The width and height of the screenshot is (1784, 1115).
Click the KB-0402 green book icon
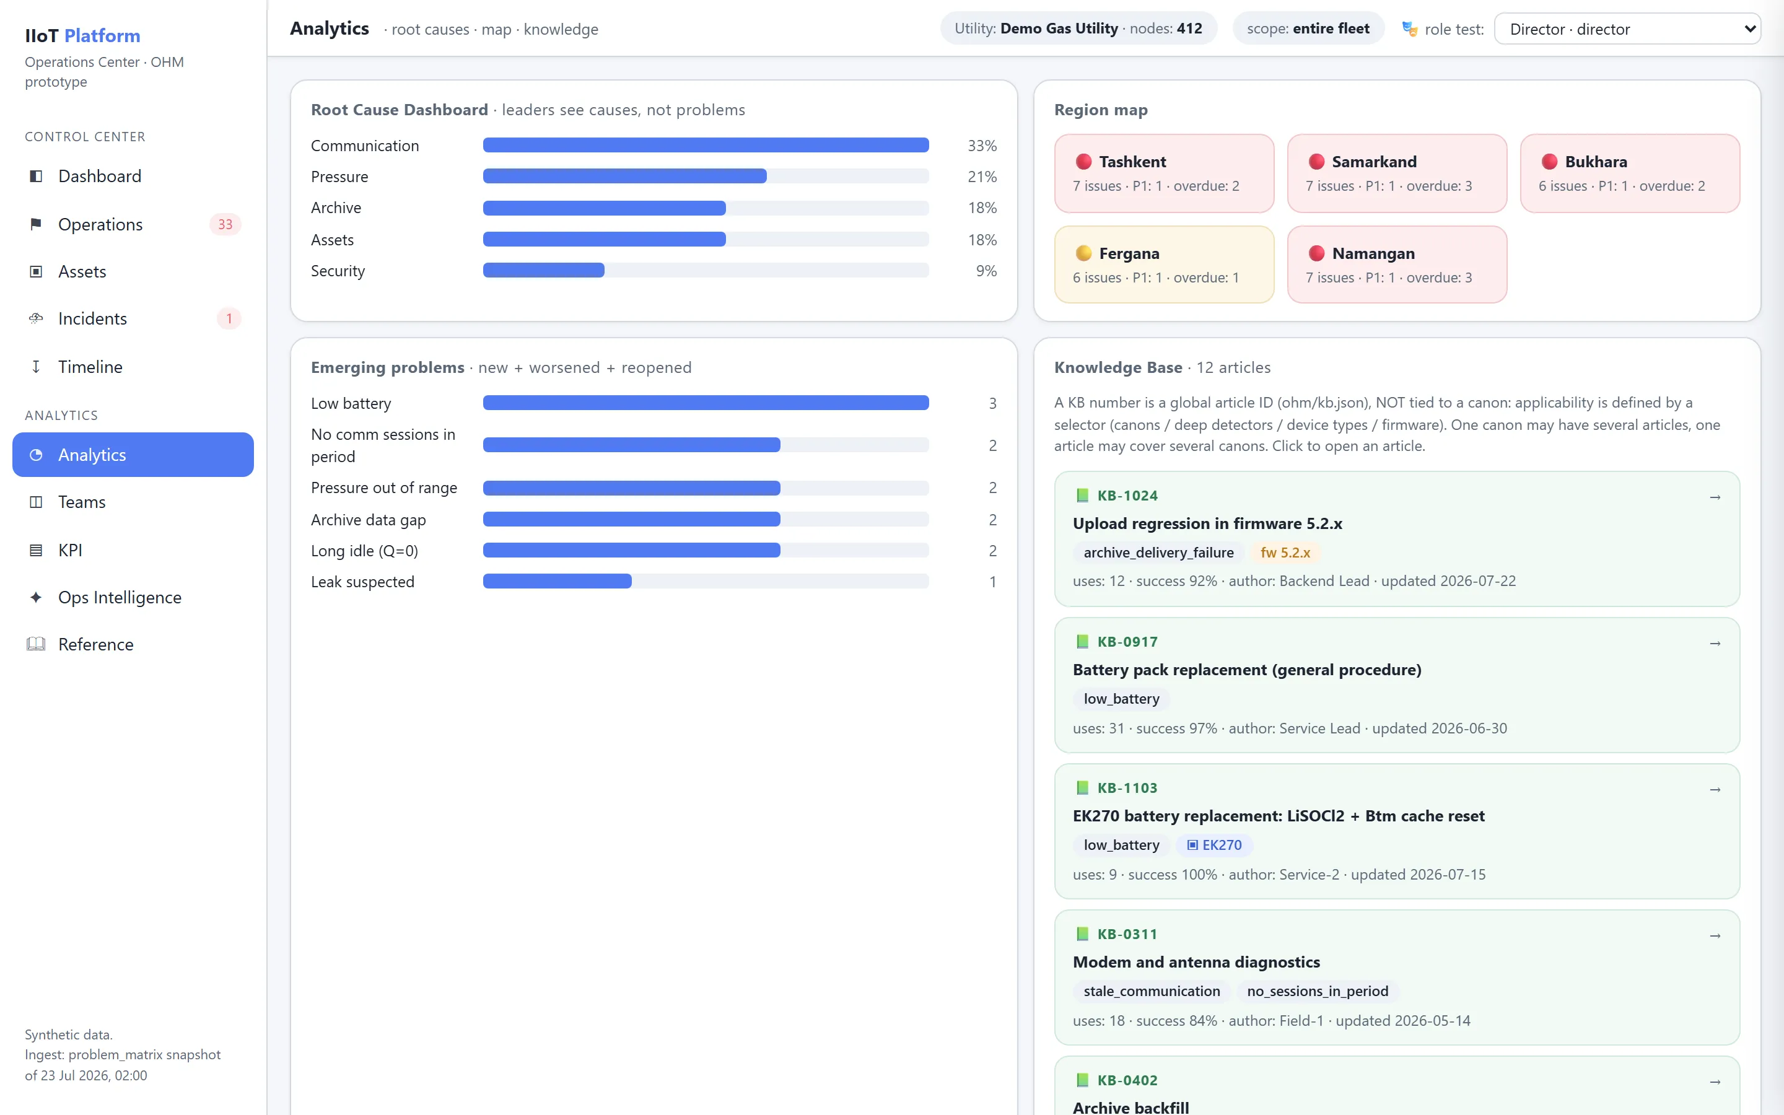click(1082, 1080)
